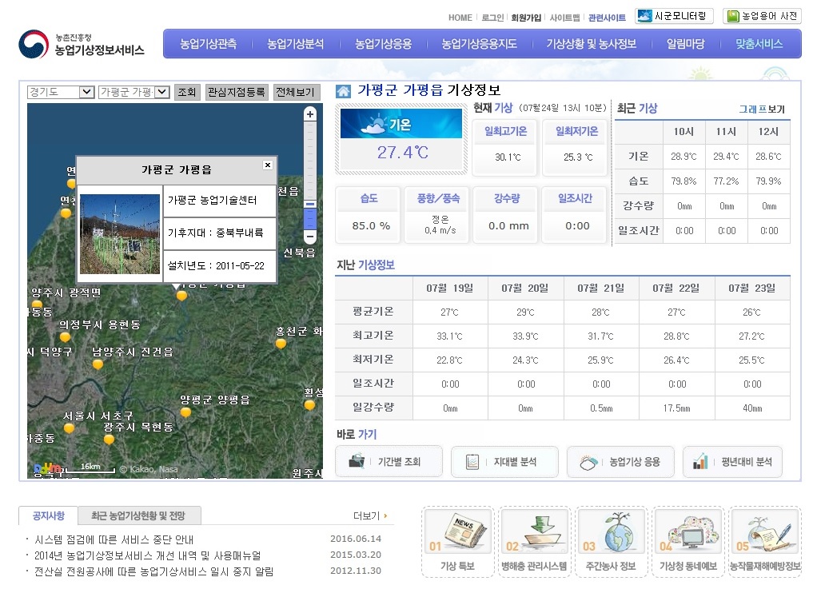The image size is (821, 589).
Task: Open 농업기상관측 menu
Action: click(x=208, y=44)
